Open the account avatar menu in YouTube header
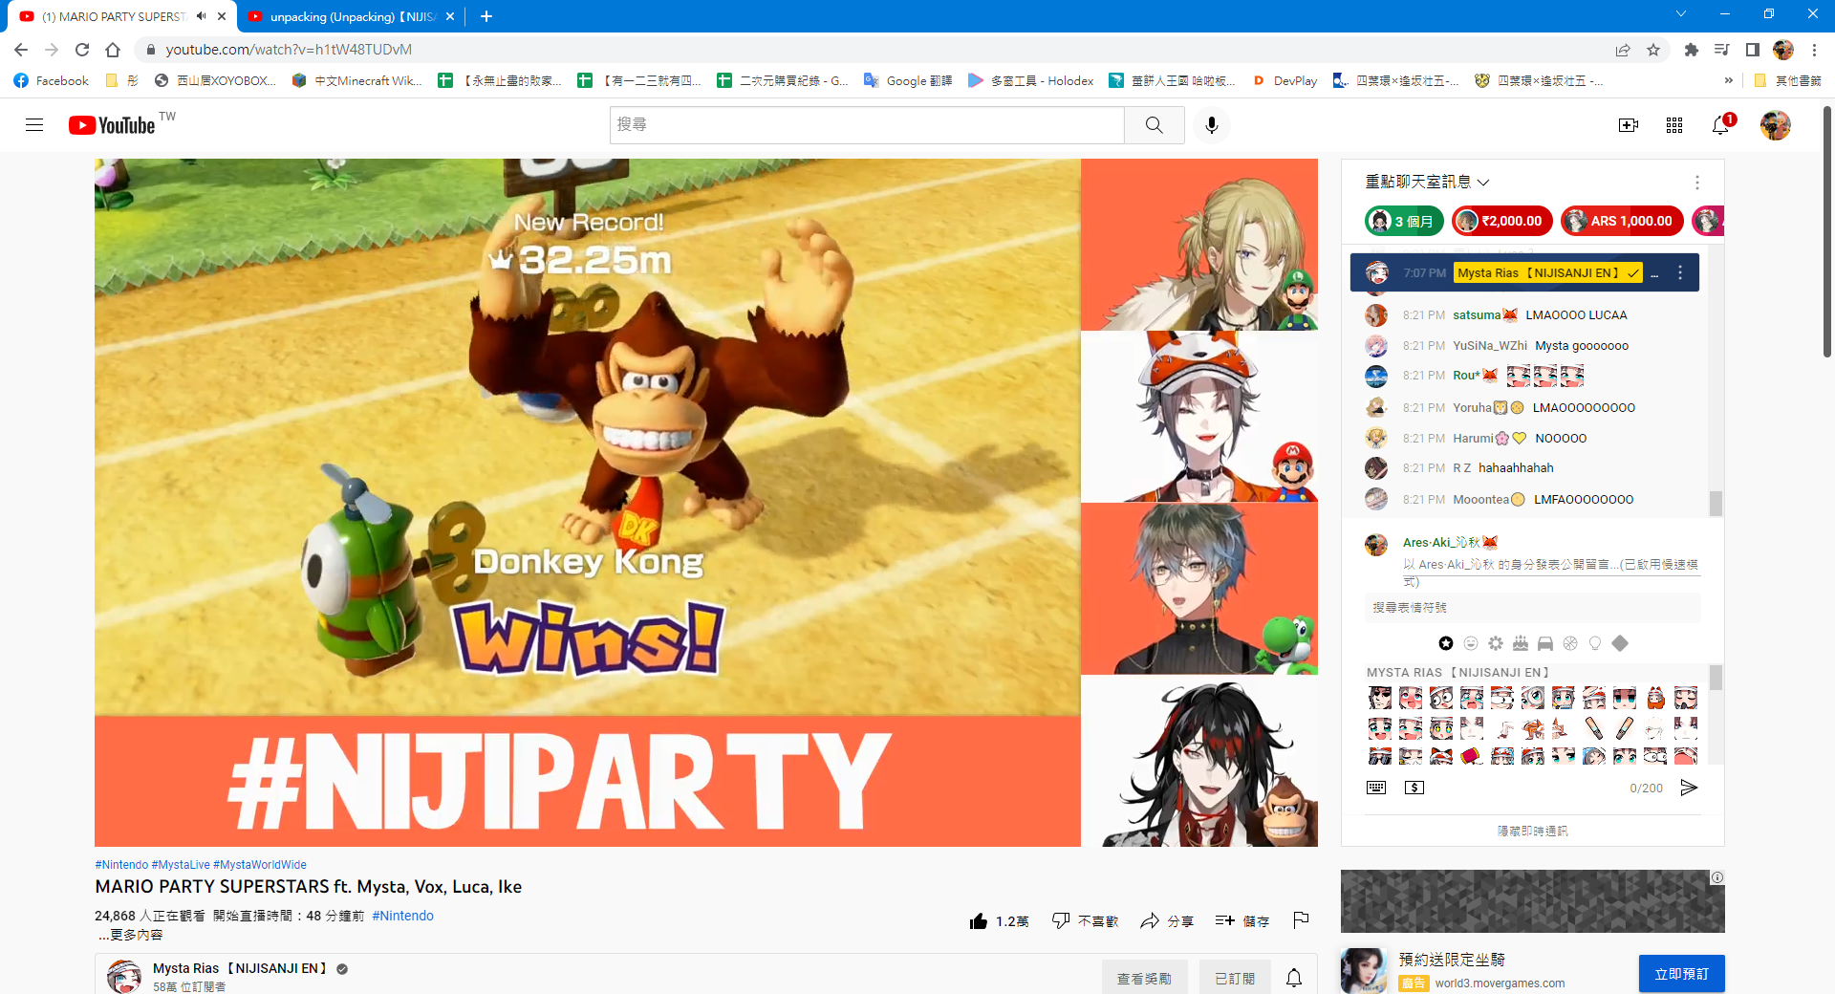The height and width of the screenshot is (994, 1835). pos(1776,125)
